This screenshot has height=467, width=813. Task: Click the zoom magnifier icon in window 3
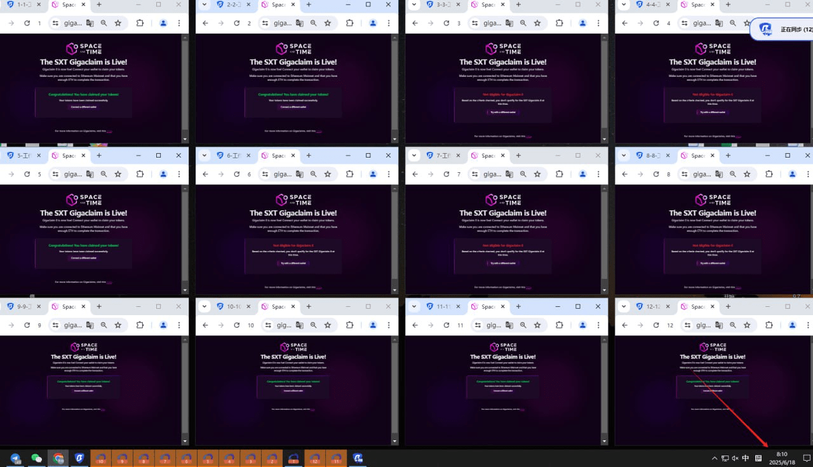523,23
